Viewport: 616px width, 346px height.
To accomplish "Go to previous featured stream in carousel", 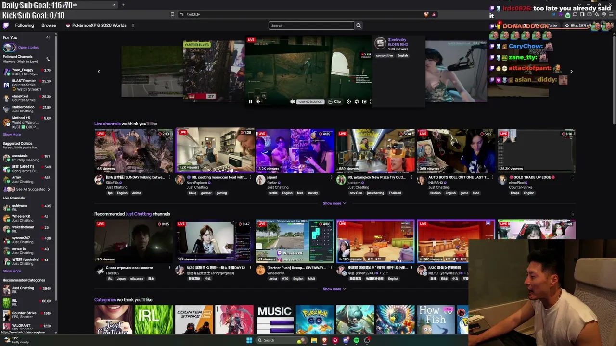I will [x=99, y=71].
